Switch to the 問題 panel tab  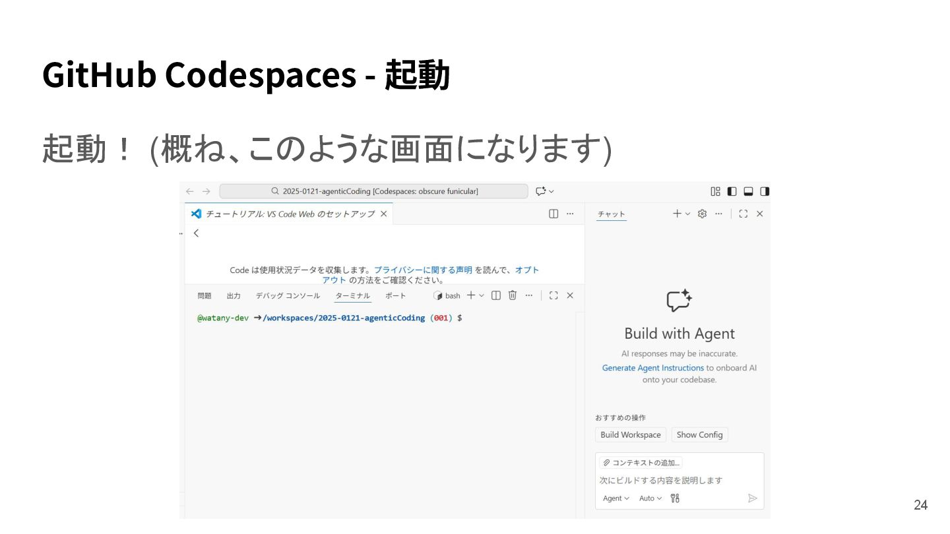205,295
